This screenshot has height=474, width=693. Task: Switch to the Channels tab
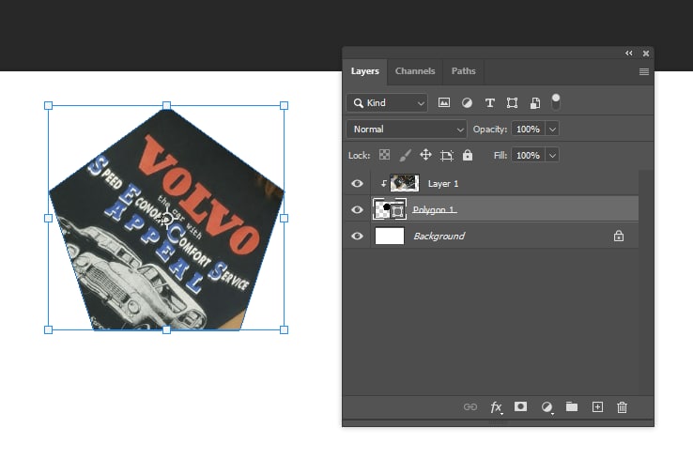tap(415, 71)
